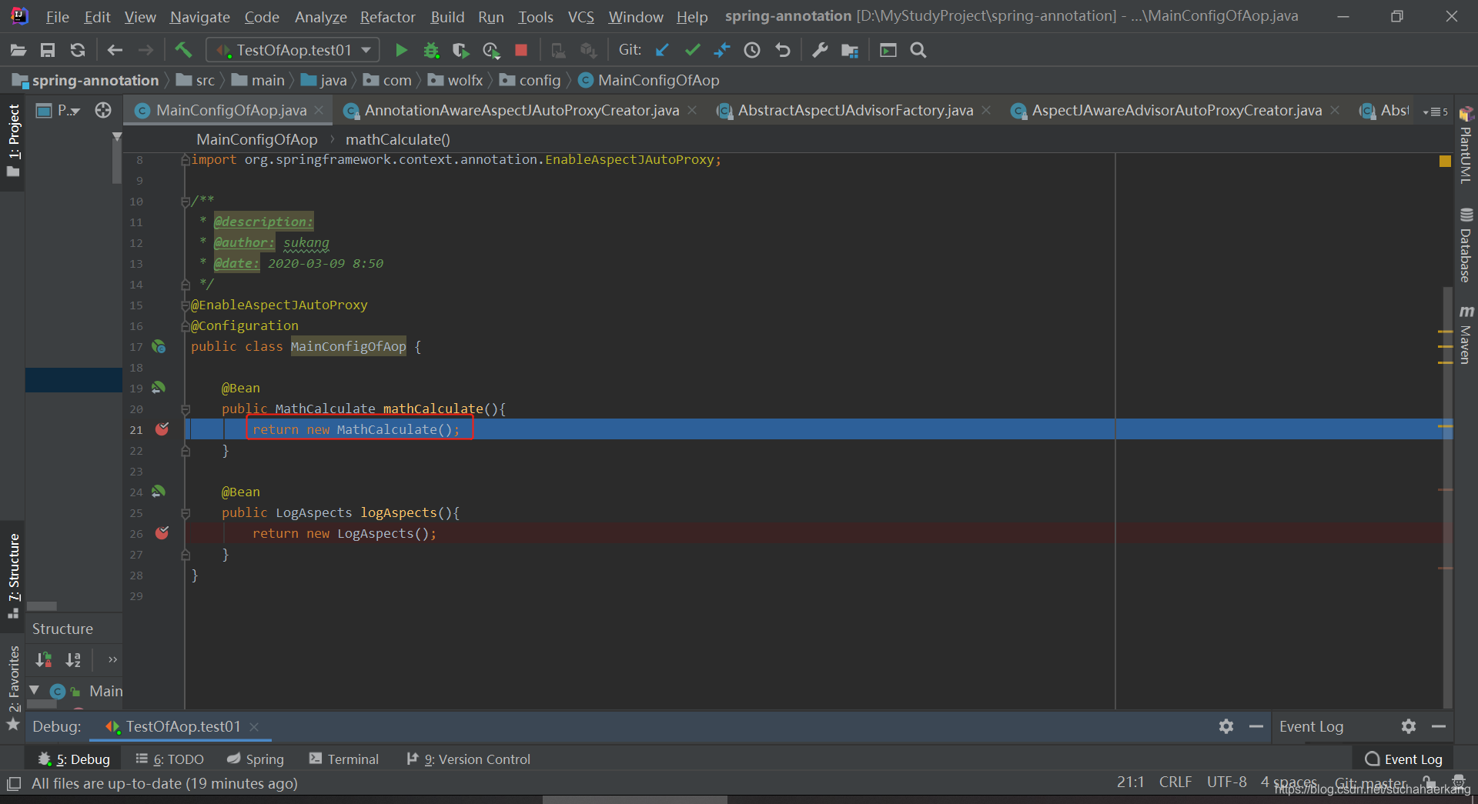This screenshot has height=804, width=1478.
Task: Open Run Anything terminal-window icon
Action: tap(888, 51)
